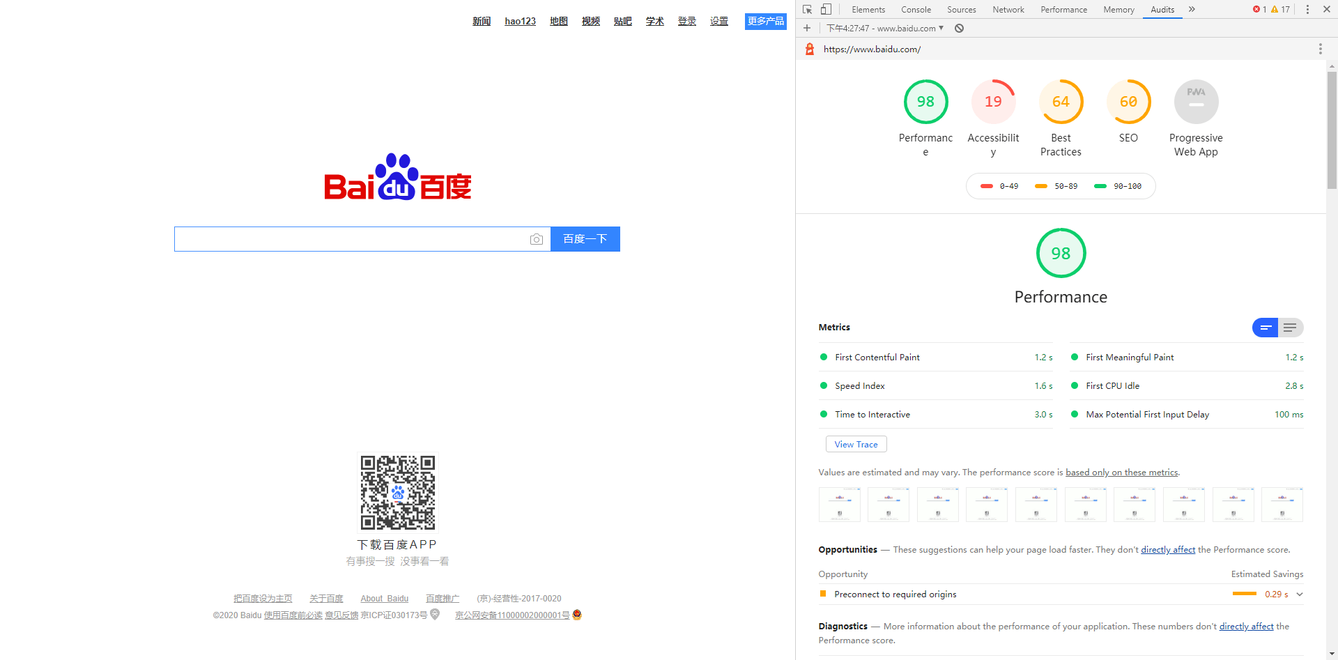1338x660 pixels.
Task: Open the Memory tab
Action: (x=1118, y=10)
